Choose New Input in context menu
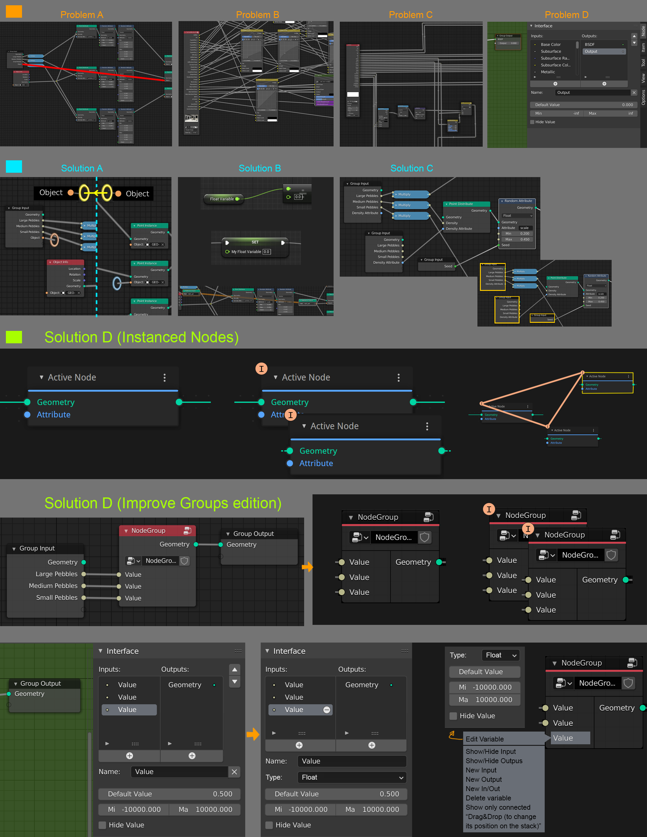This screenshot has width=647, height=837. [481, 770]
